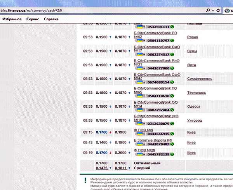This screenshot has height=190, width=233.
Task: Click the average rate 8.1475 link
Action: [102, 168]
